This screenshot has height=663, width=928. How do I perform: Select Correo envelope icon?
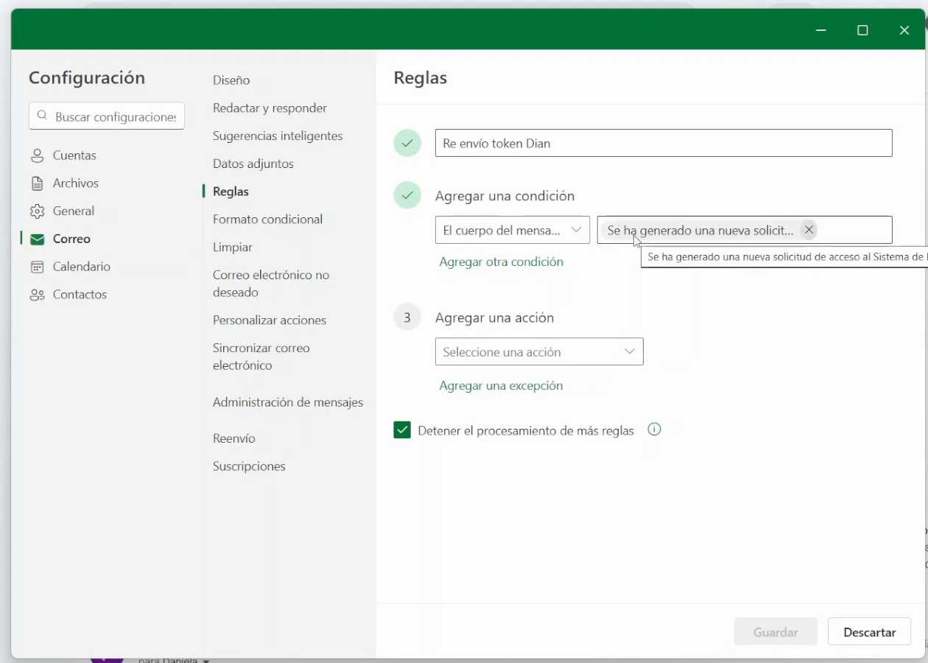(37, 239)
